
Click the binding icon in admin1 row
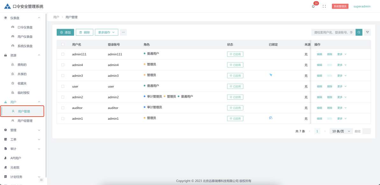[x=271, y=118]
